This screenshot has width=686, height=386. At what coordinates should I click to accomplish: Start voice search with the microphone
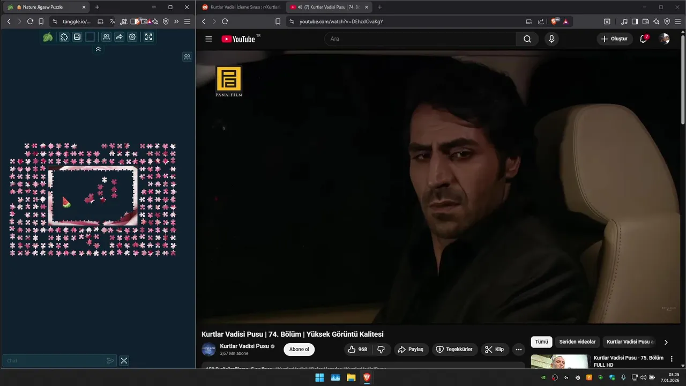[551, 39]
